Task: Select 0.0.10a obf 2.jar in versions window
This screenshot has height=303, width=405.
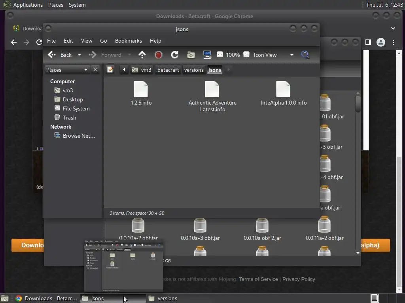Action: point(262,230)
